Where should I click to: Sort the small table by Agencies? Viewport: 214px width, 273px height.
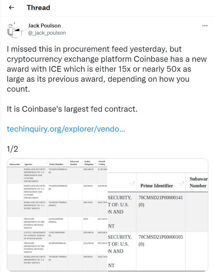click(28, 164)
